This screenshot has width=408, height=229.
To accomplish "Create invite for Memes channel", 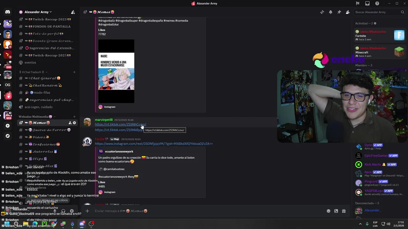I will [70, 123].
